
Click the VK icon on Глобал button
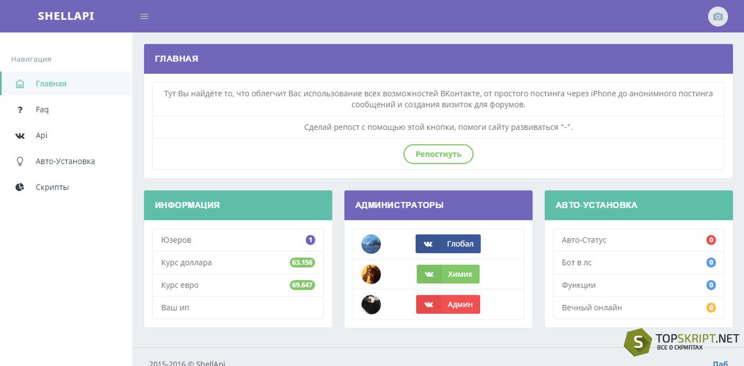[428, 244]
